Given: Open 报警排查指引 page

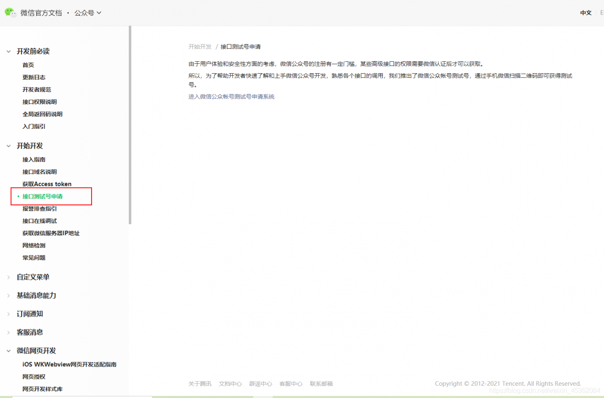Looking at the screenshot, I should 40,209.
